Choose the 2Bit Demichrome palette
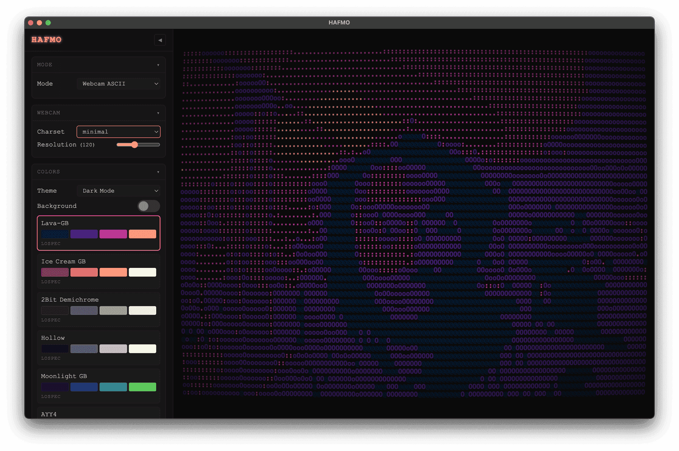The height and width of the screenshot is (451, 679). (x=98, y=309)
